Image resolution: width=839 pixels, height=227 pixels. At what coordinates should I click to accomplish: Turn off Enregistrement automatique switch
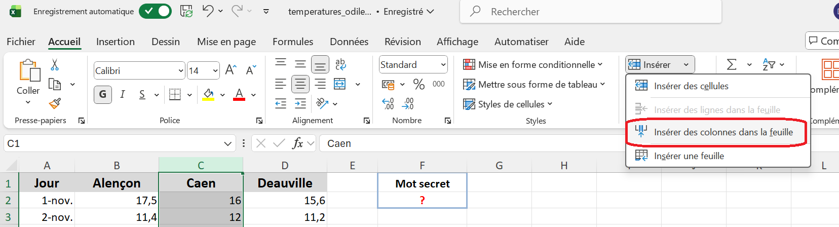(x=155, y=11)
